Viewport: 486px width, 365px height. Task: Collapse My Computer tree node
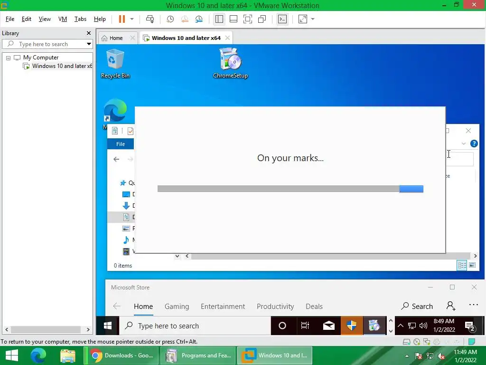[x=9, y=58]
